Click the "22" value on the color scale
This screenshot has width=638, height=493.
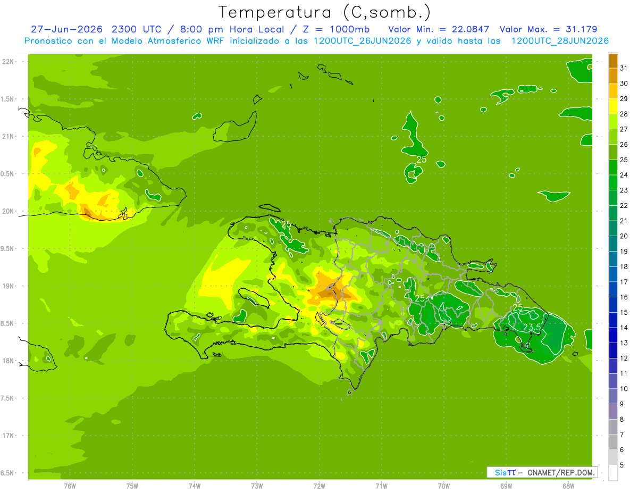(624, 205)
